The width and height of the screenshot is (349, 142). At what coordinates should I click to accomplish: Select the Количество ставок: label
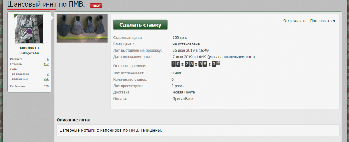coord(130,79)
